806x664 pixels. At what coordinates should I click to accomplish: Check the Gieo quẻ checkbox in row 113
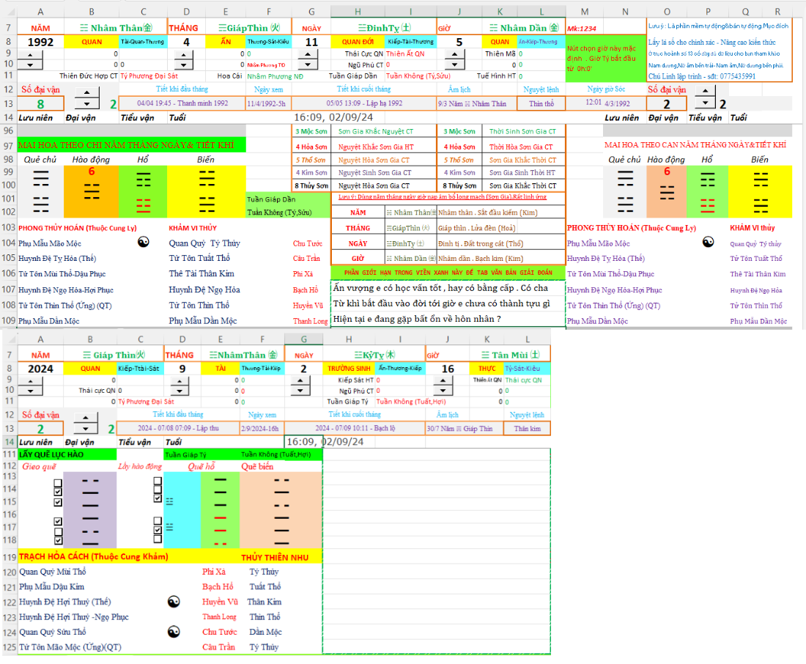point(58,484)
